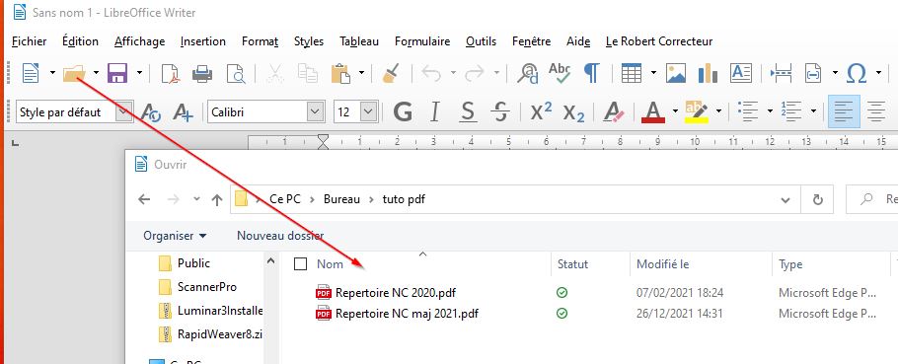Viewport: 898px width, 364px height.
Task: Insert chart icon
Action: [708, 73]
